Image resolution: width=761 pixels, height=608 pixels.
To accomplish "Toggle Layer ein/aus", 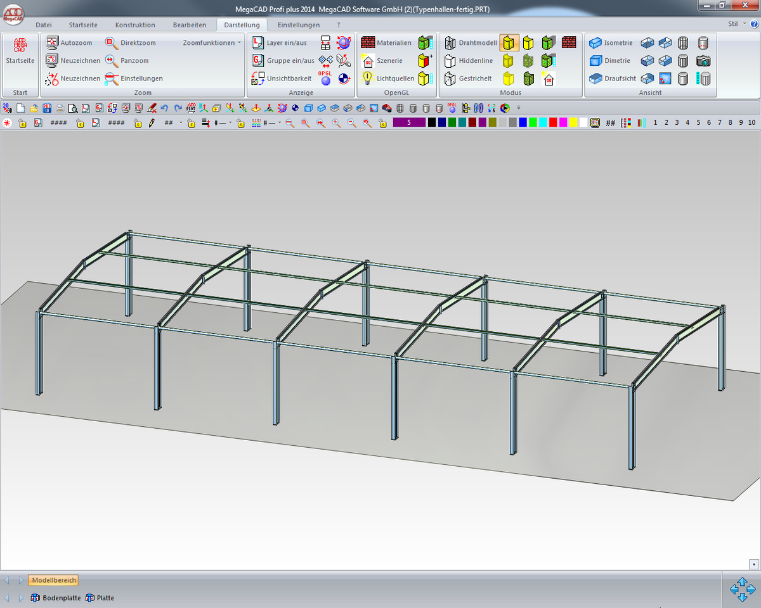I will tap(258, 43).
